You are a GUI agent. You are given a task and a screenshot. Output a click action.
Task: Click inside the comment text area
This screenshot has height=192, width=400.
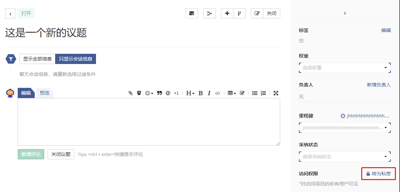pos(149,122)
